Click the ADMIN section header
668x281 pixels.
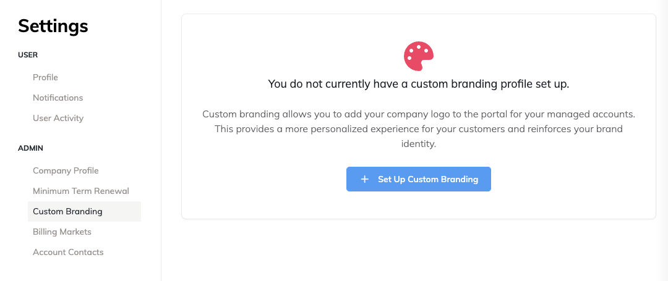(x=30, y=148)
